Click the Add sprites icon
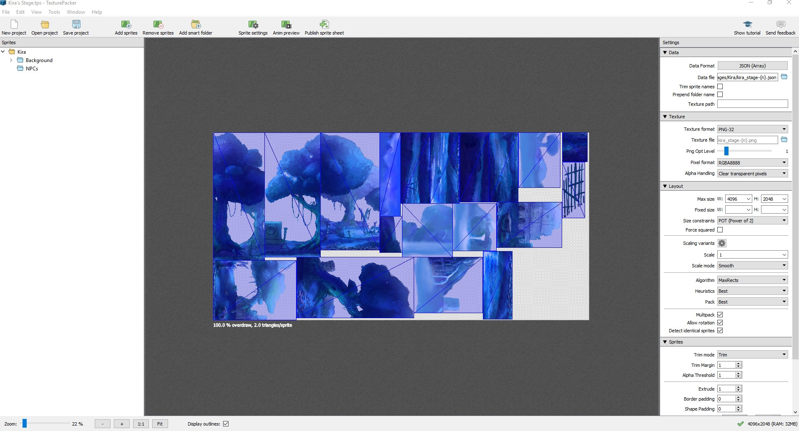799x431 pixels. click(126, 25)
